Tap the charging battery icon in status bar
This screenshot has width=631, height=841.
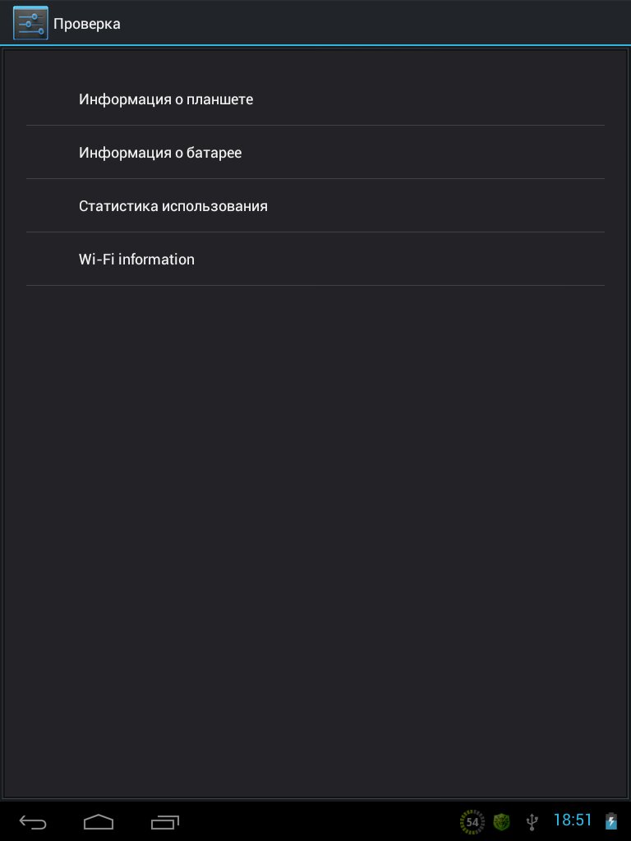[610, 821]
